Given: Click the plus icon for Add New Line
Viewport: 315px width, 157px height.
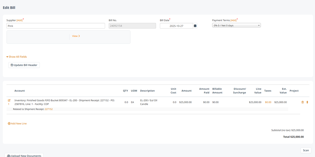Looking at the screenshot, I should point(9,124).
